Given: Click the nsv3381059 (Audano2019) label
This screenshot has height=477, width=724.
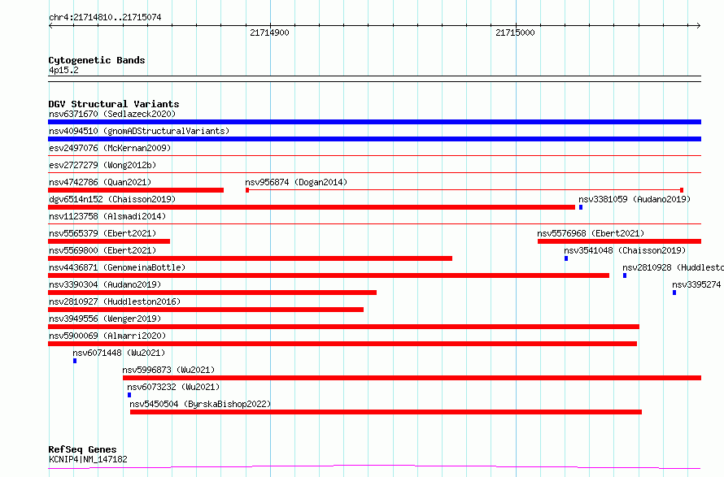Looking at the screenshot, I should coord(635,199).
